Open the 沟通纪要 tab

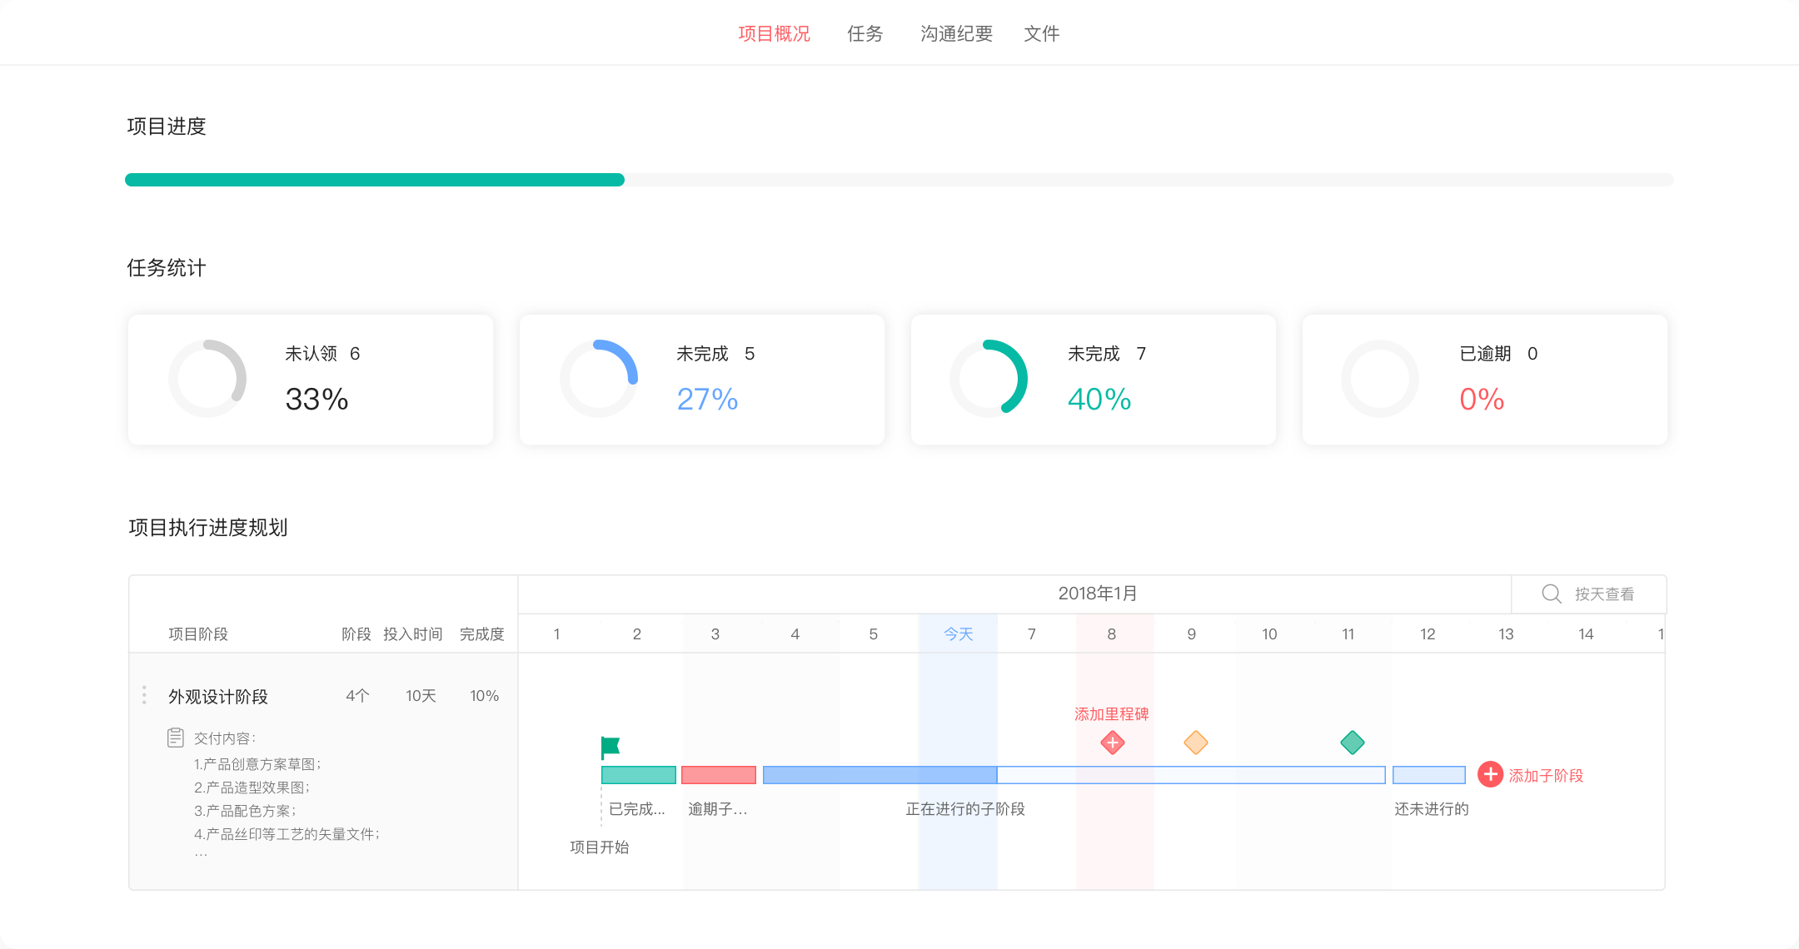coord(956,33)
